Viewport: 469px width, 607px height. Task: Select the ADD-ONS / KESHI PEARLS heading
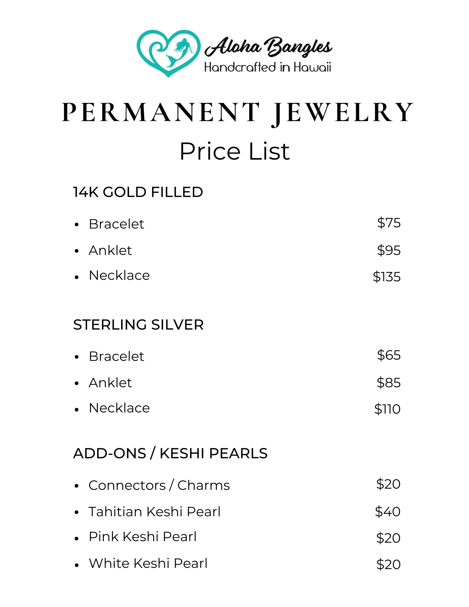170,453
